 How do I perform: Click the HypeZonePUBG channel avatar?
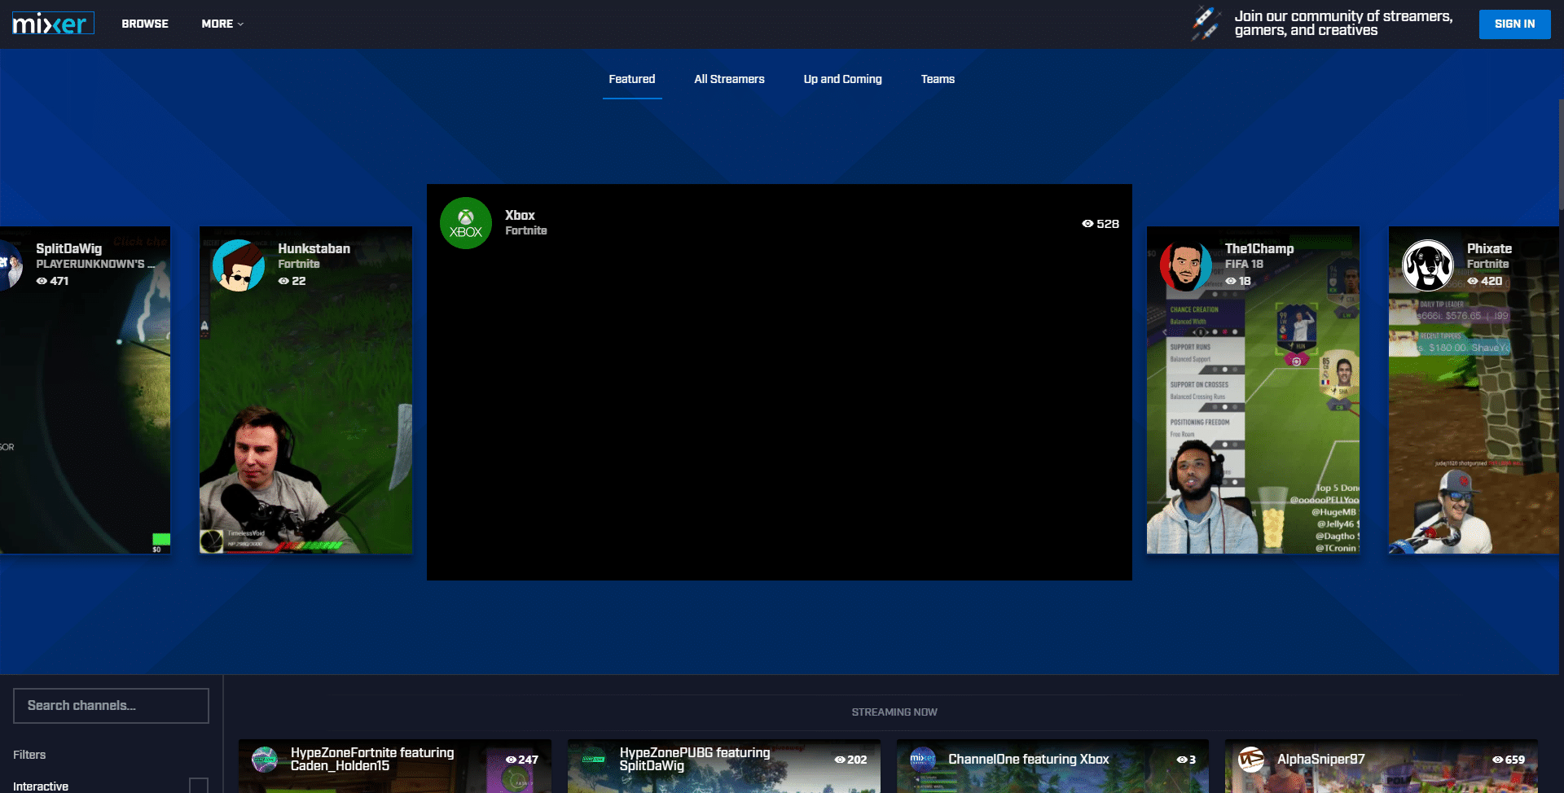tap(594, 760)
